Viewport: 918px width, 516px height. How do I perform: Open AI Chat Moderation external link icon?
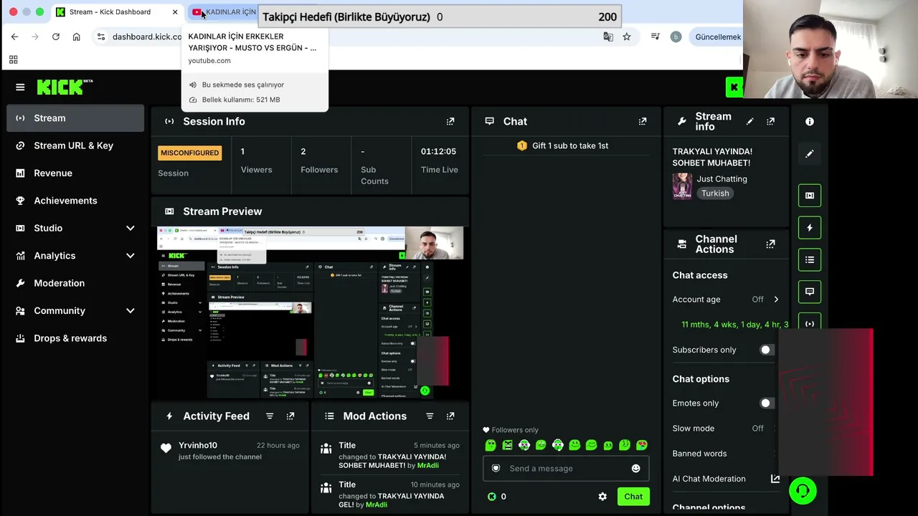pyautogui.click(x=775, y=479)
